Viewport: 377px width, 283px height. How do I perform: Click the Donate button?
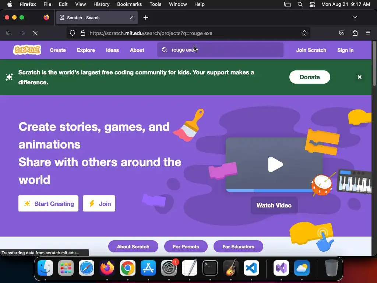(x=310, y=77)
